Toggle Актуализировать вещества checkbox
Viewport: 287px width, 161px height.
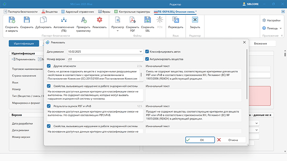coord(147,59)
